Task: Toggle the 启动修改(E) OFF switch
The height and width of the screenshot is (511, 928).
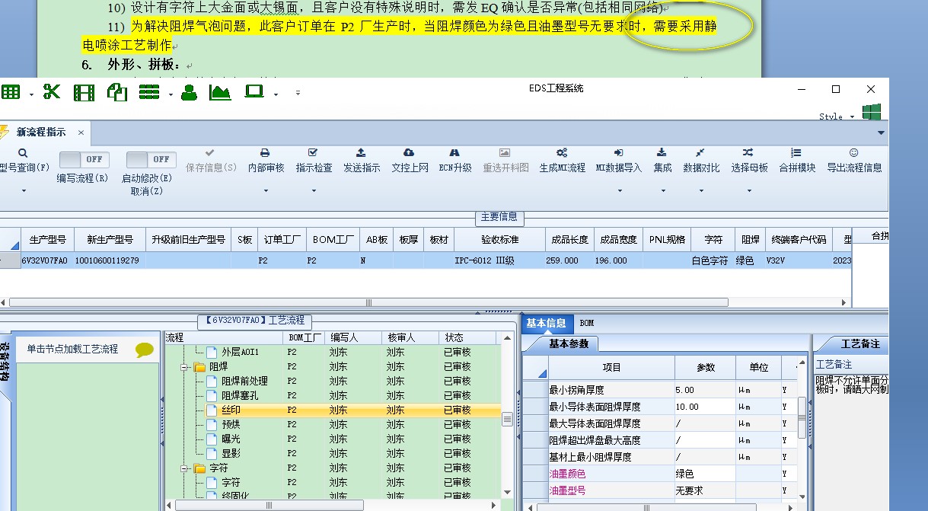Action: tap(151, 160)
